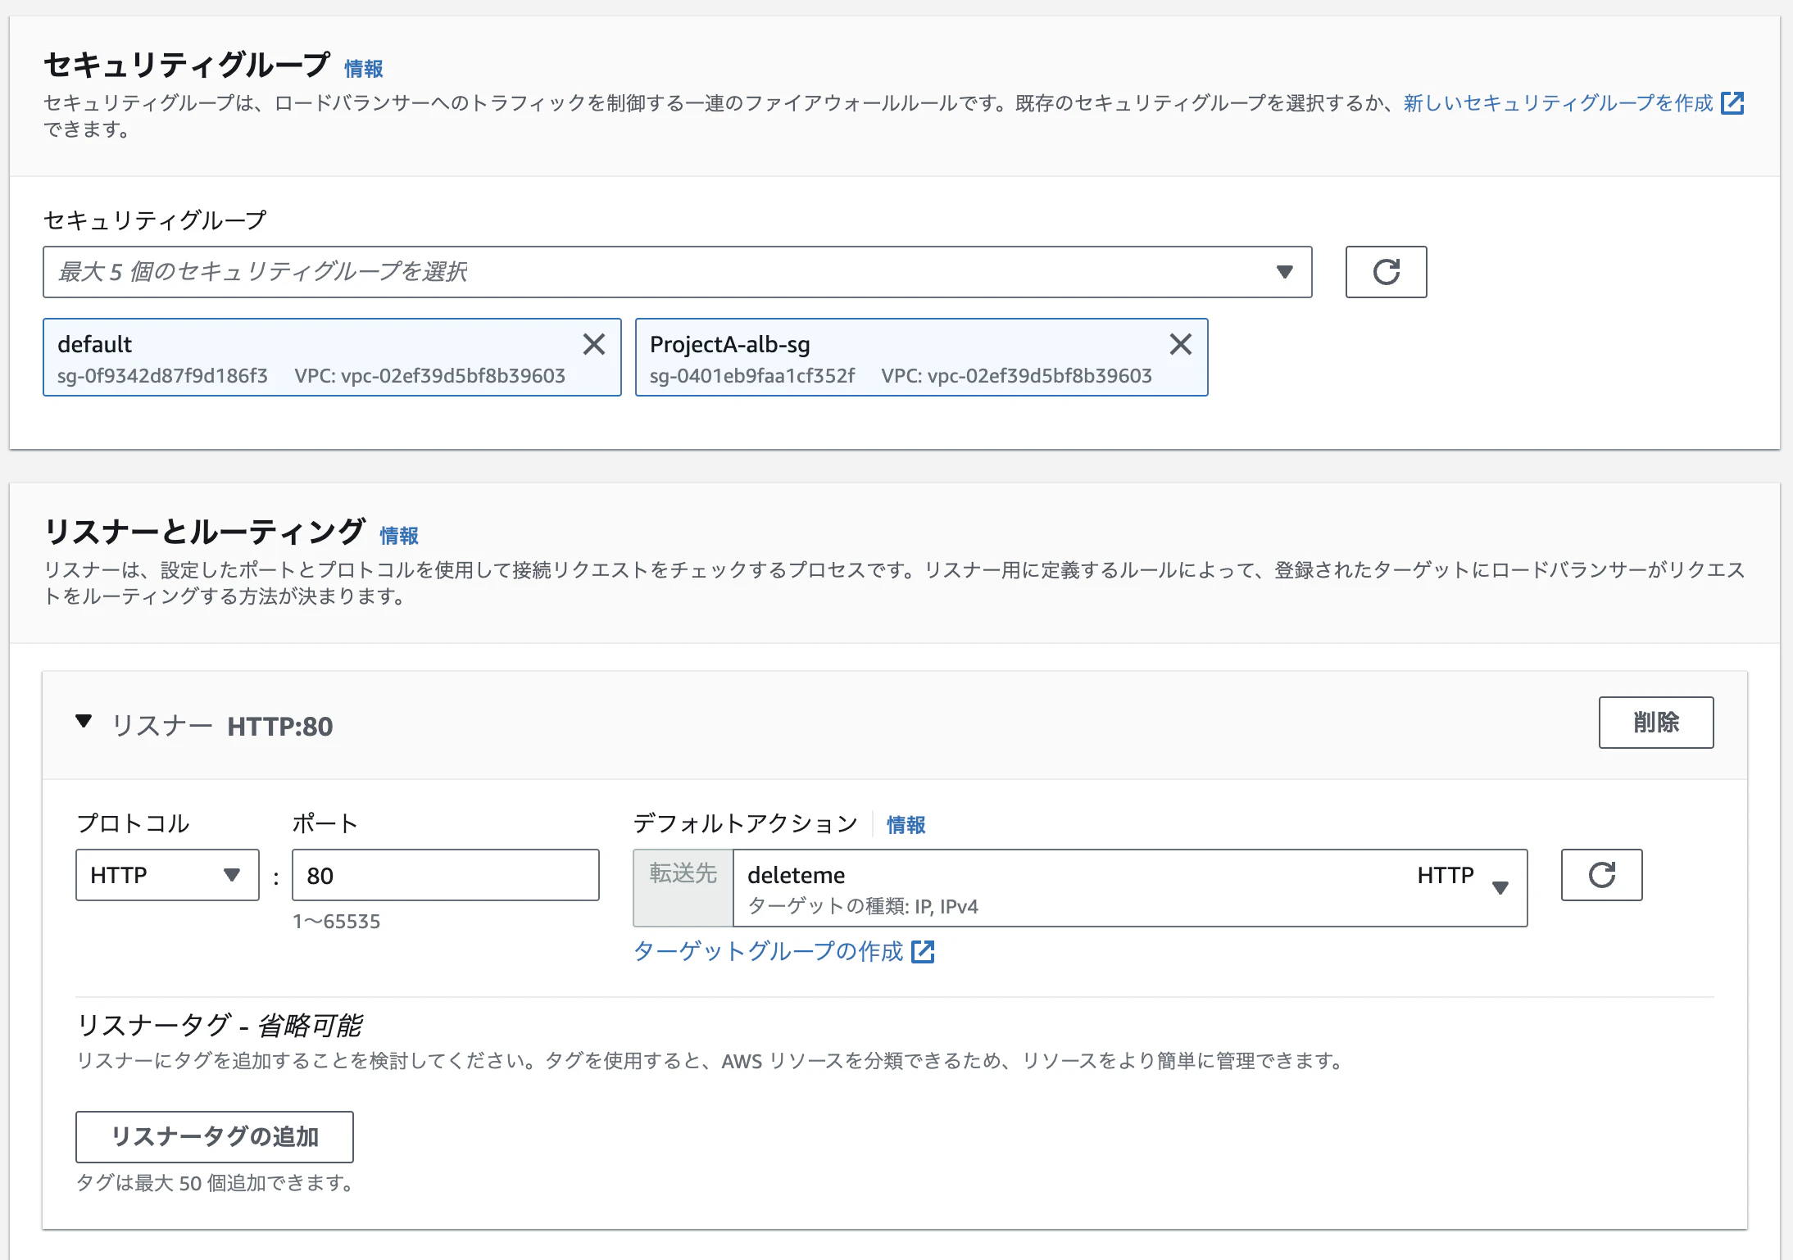The height and width of the screenshot is (1260, 1793).
Task: Click 情報 link next to セキュリティグループ heading
Action: click(x=364, y=69)
